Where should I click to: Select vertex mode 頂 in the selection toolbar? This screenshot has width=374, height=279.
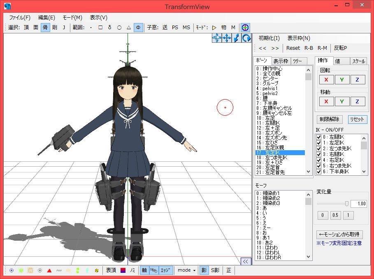point(26,28)
